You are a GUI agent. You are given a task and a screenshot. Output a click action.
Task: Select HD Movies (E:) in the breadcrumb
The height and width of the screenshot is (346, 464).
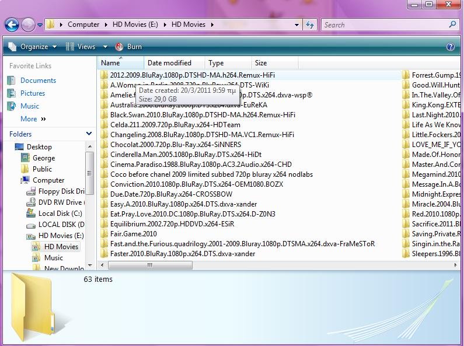(135, 25)
